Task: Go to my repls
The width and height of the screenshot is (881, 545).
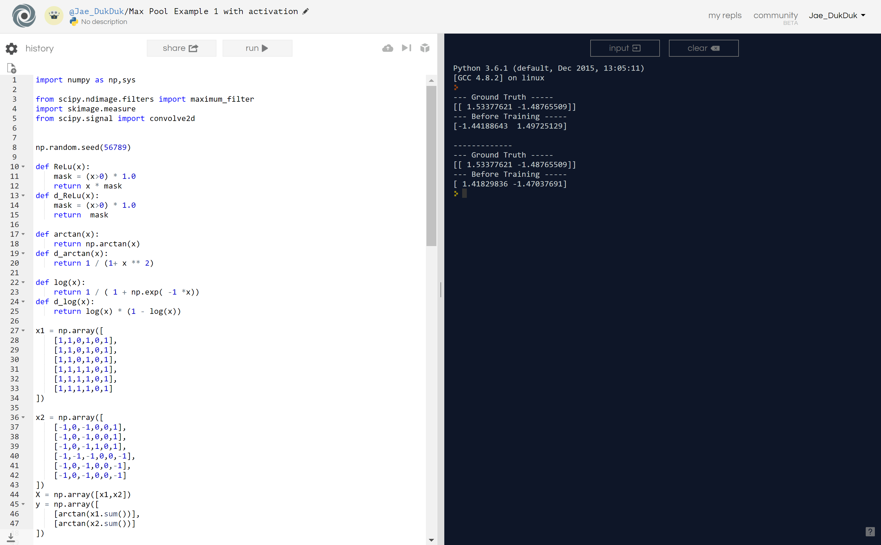Action: tap(725, 15)
